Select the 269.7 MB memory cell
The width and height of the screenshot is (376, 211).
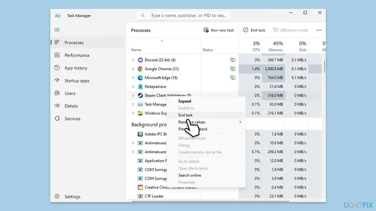coord(274,60)
